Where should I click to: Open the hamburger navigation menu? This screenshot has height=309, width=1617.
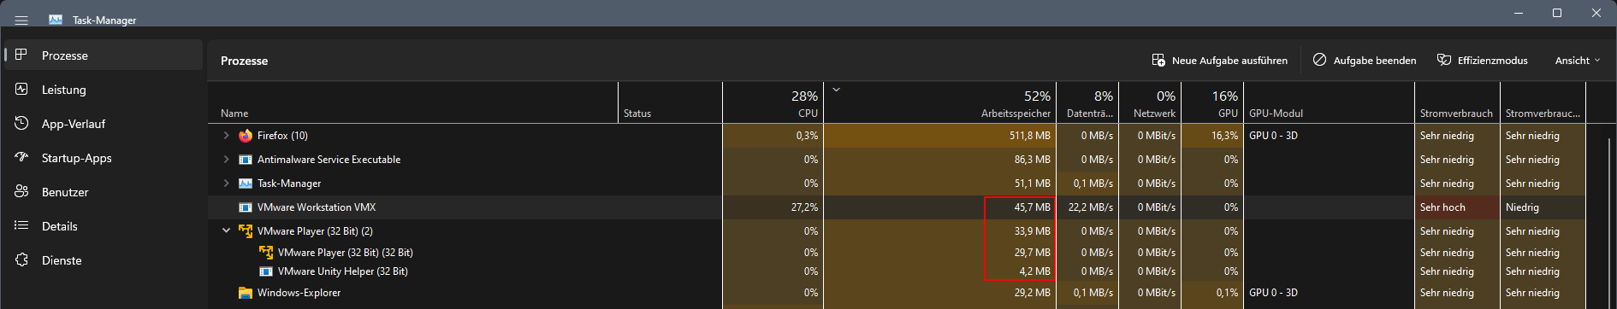tap(21, 20)
